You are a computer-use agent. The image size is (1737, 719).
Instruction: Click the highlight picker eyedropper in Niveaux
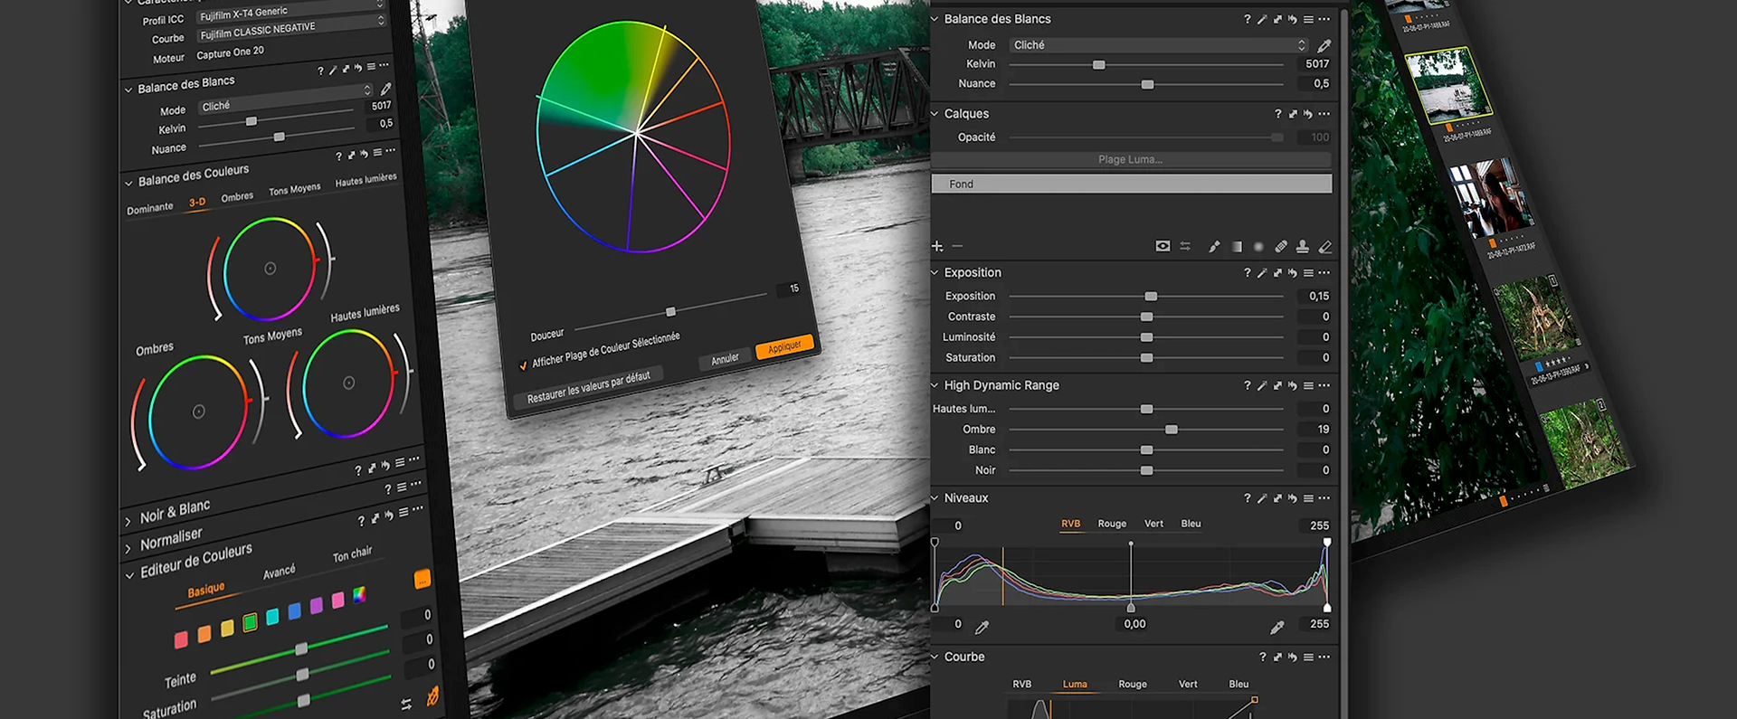[1277, 626]
